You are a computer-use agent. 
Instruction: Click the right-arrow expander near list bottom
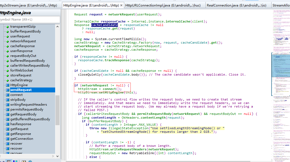53,156
